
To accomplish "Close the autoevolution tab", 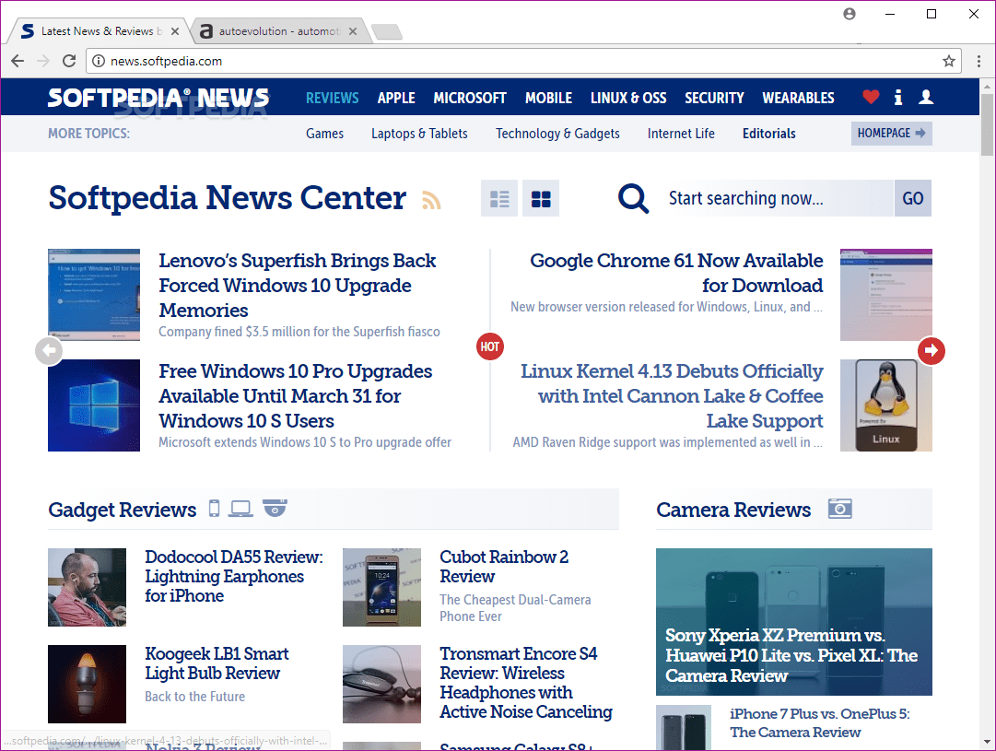I will click(353, 31).
